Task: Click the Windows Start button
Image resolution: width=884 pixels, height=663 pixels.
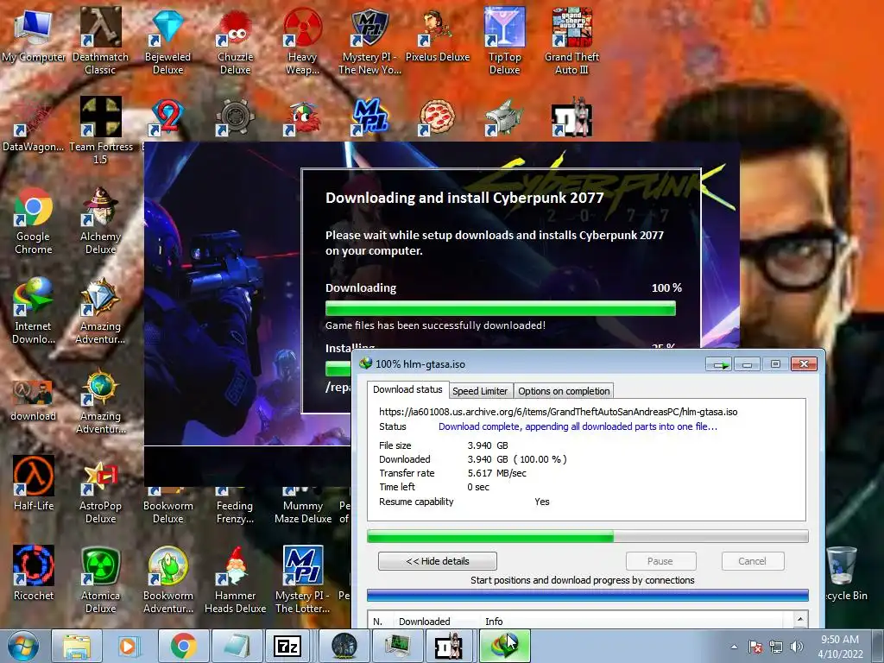Action: pos(23,646)
